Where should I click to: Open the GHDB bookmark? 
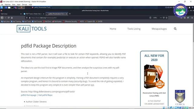pos(99,21)
